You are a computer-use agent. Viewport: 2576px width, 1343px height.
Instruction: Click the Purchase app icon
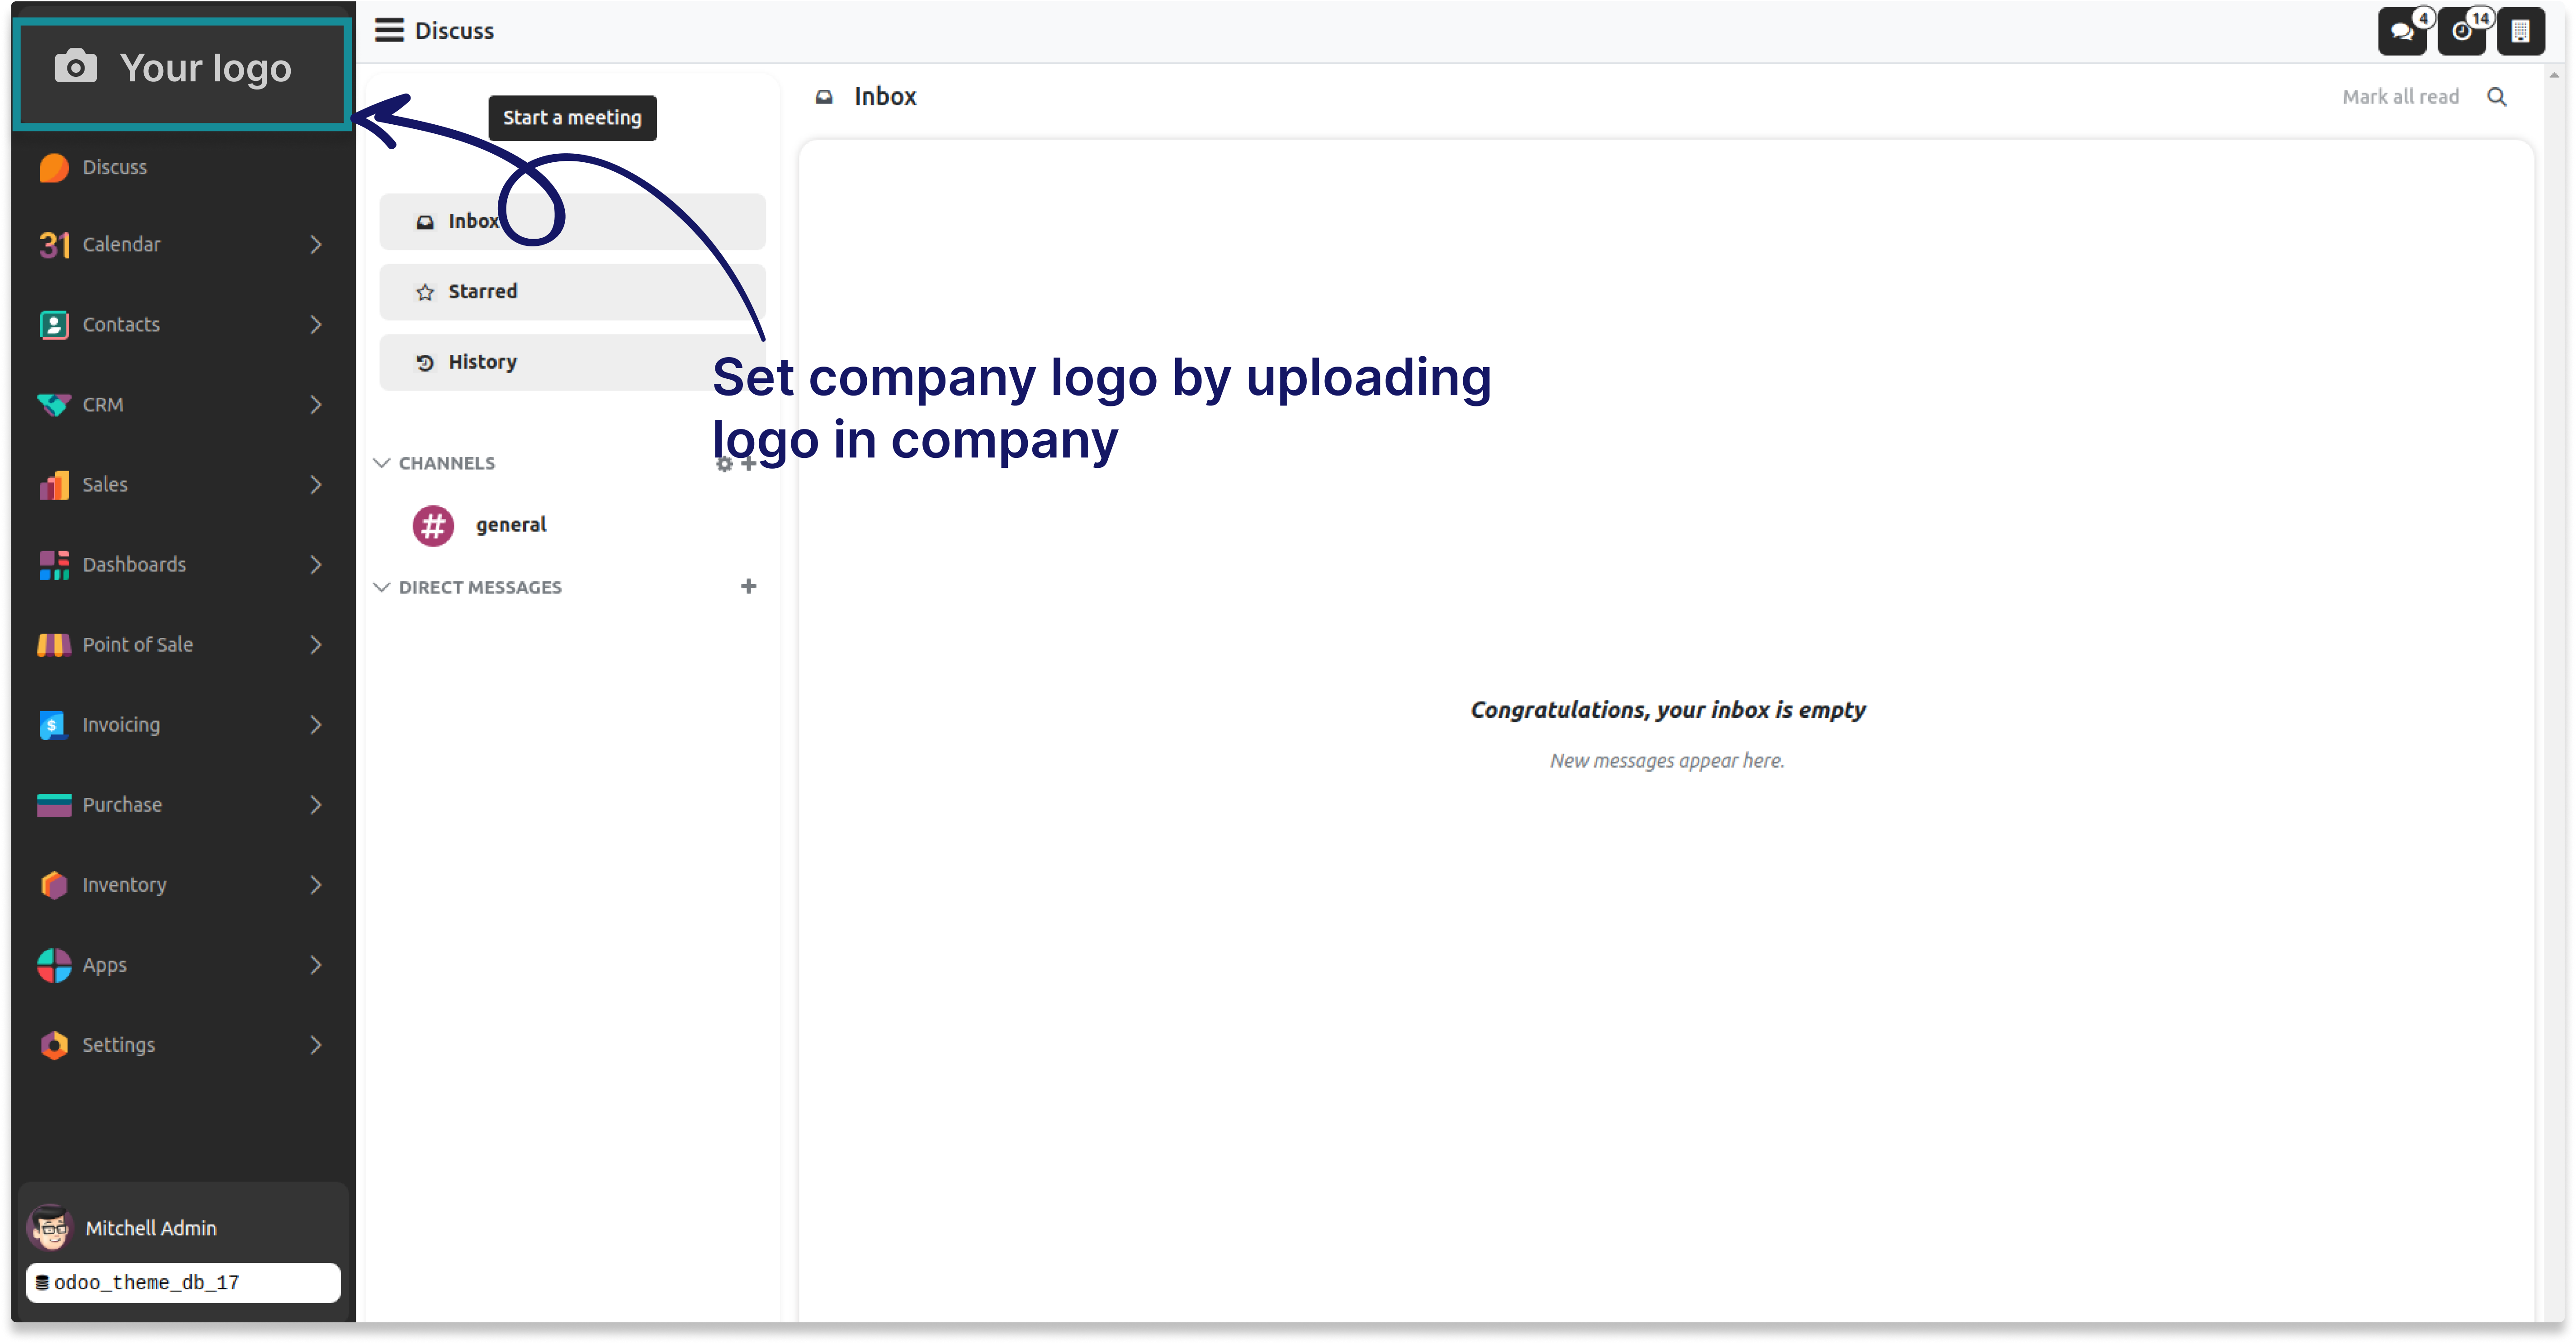coord(54,805)
